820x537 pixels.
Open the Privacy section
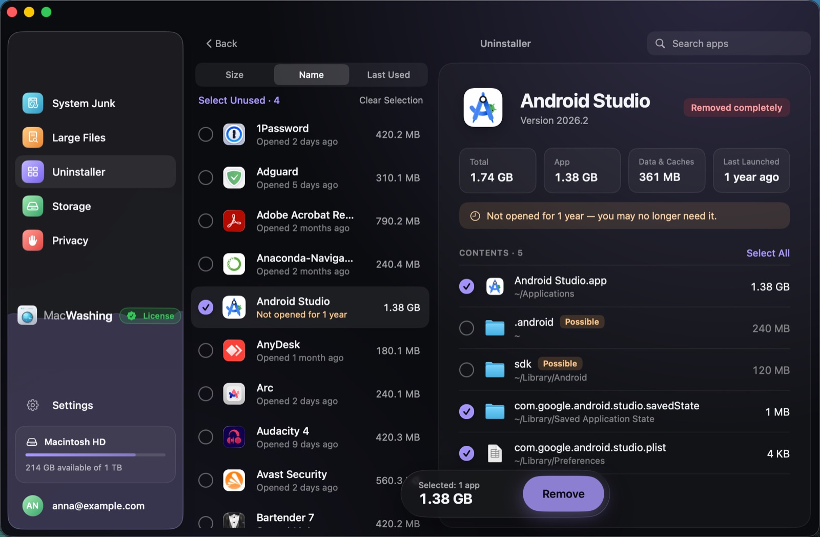(x=95, y=241)
